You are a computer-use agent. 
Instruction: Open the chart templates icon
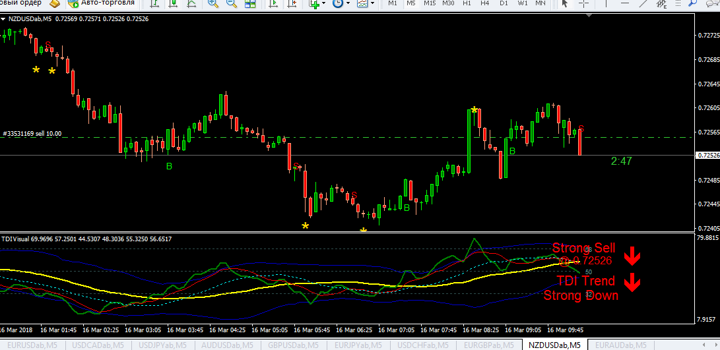coord(362,4)
